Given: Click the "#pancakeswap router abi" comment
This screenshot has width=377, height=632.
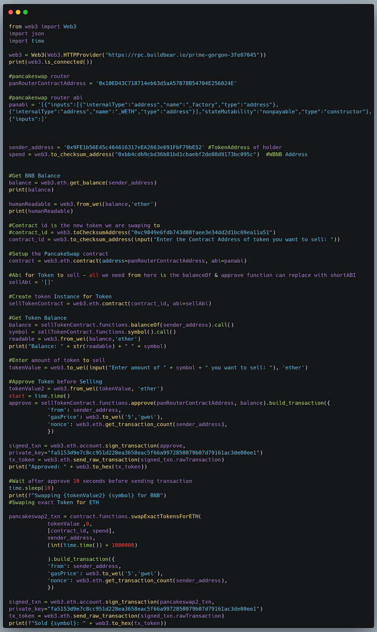Looking at the screenshot, I should (46, 98).
